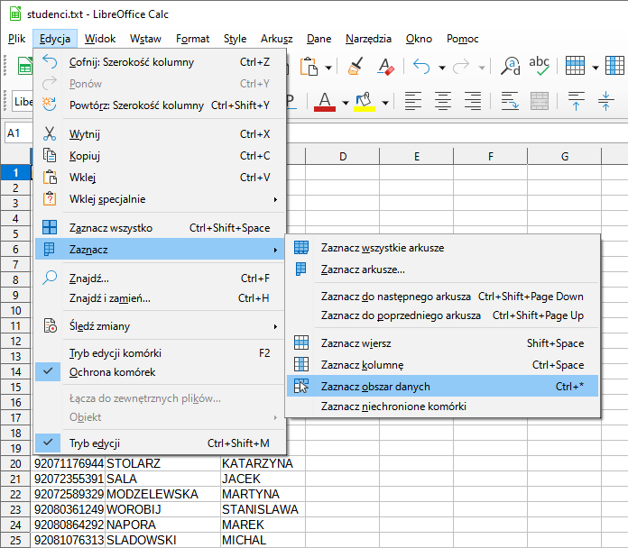The width and height of the screenshot is (628, 548).
Task: Click the Undo arrow in the toolbar
Action: 421,67
